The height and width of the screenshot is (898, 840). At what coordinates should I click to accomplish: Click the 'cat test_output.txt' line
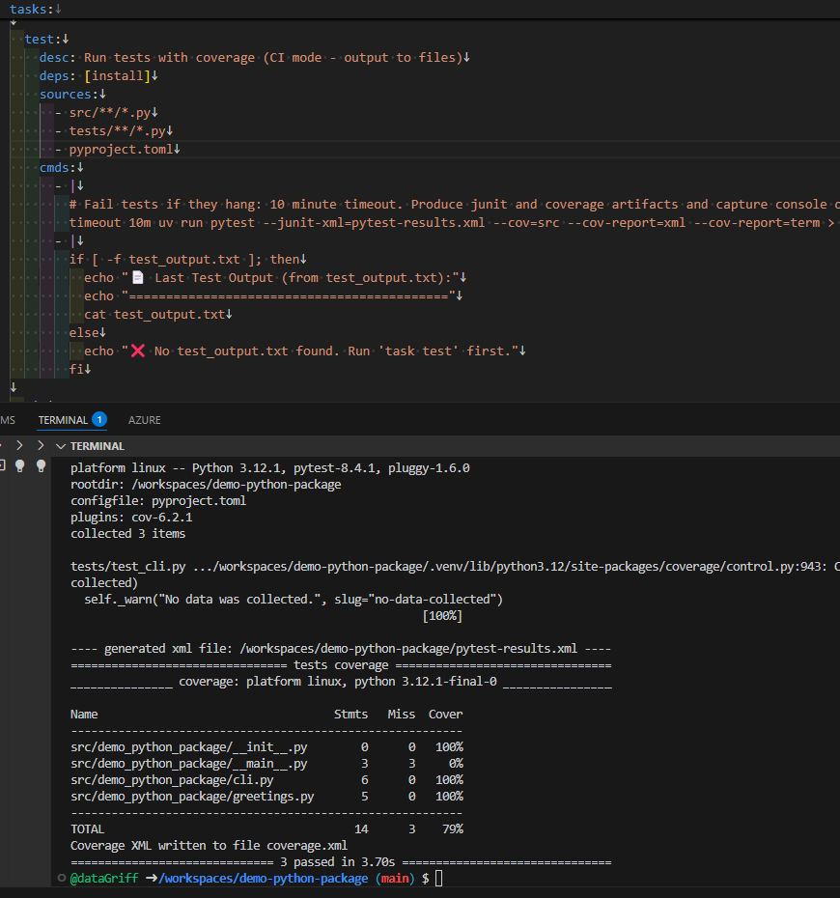(154, 314)
